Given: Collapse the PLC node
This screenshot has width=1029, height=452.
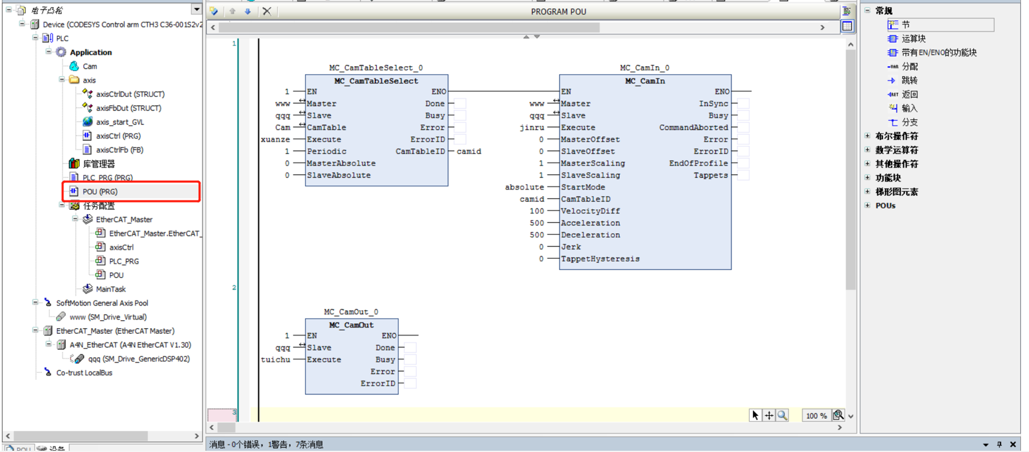Looking at the screenshot, I should click(36, 37).
